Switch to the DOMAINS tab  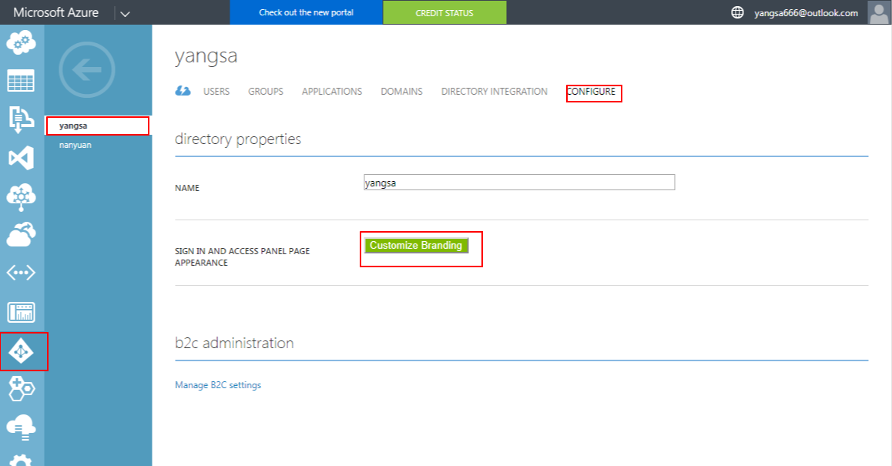click(401, 91)
